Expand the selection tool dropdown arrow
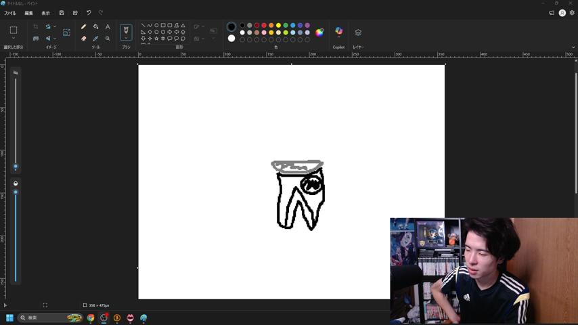The height and width of the screenshot is (325, 578). [x=14, y=38]
